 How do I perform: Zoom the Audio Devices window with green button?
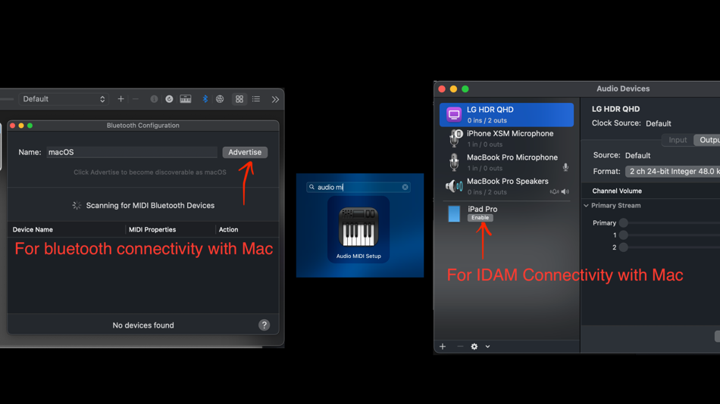click(x=465, y=89)
